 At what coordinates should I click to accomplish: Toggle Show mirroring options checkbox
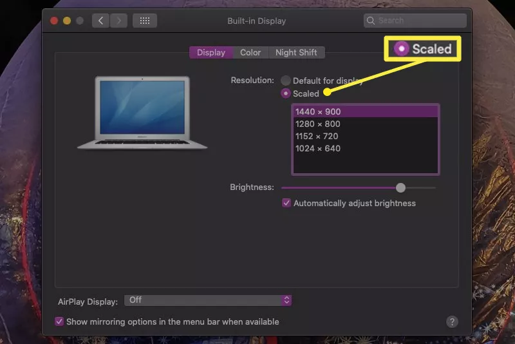(59, 321)
